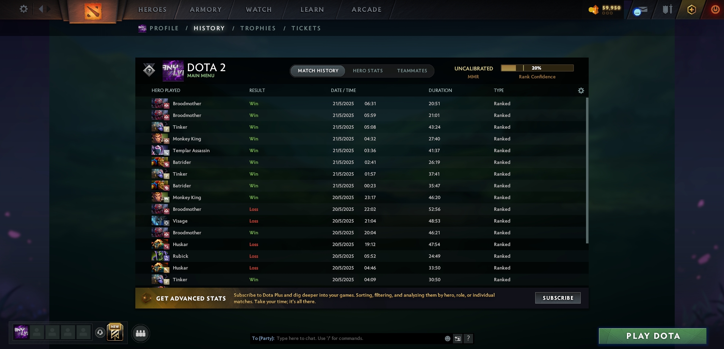Open the Huskar loss at 04:46
Viewport: 724px width, 349px height.
pyautogui.click(x=360, y=268)
